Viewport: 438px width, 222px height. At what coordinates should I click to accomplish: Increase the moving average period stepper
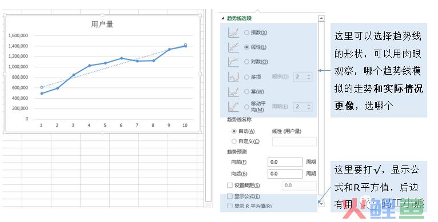click(309, 104)
